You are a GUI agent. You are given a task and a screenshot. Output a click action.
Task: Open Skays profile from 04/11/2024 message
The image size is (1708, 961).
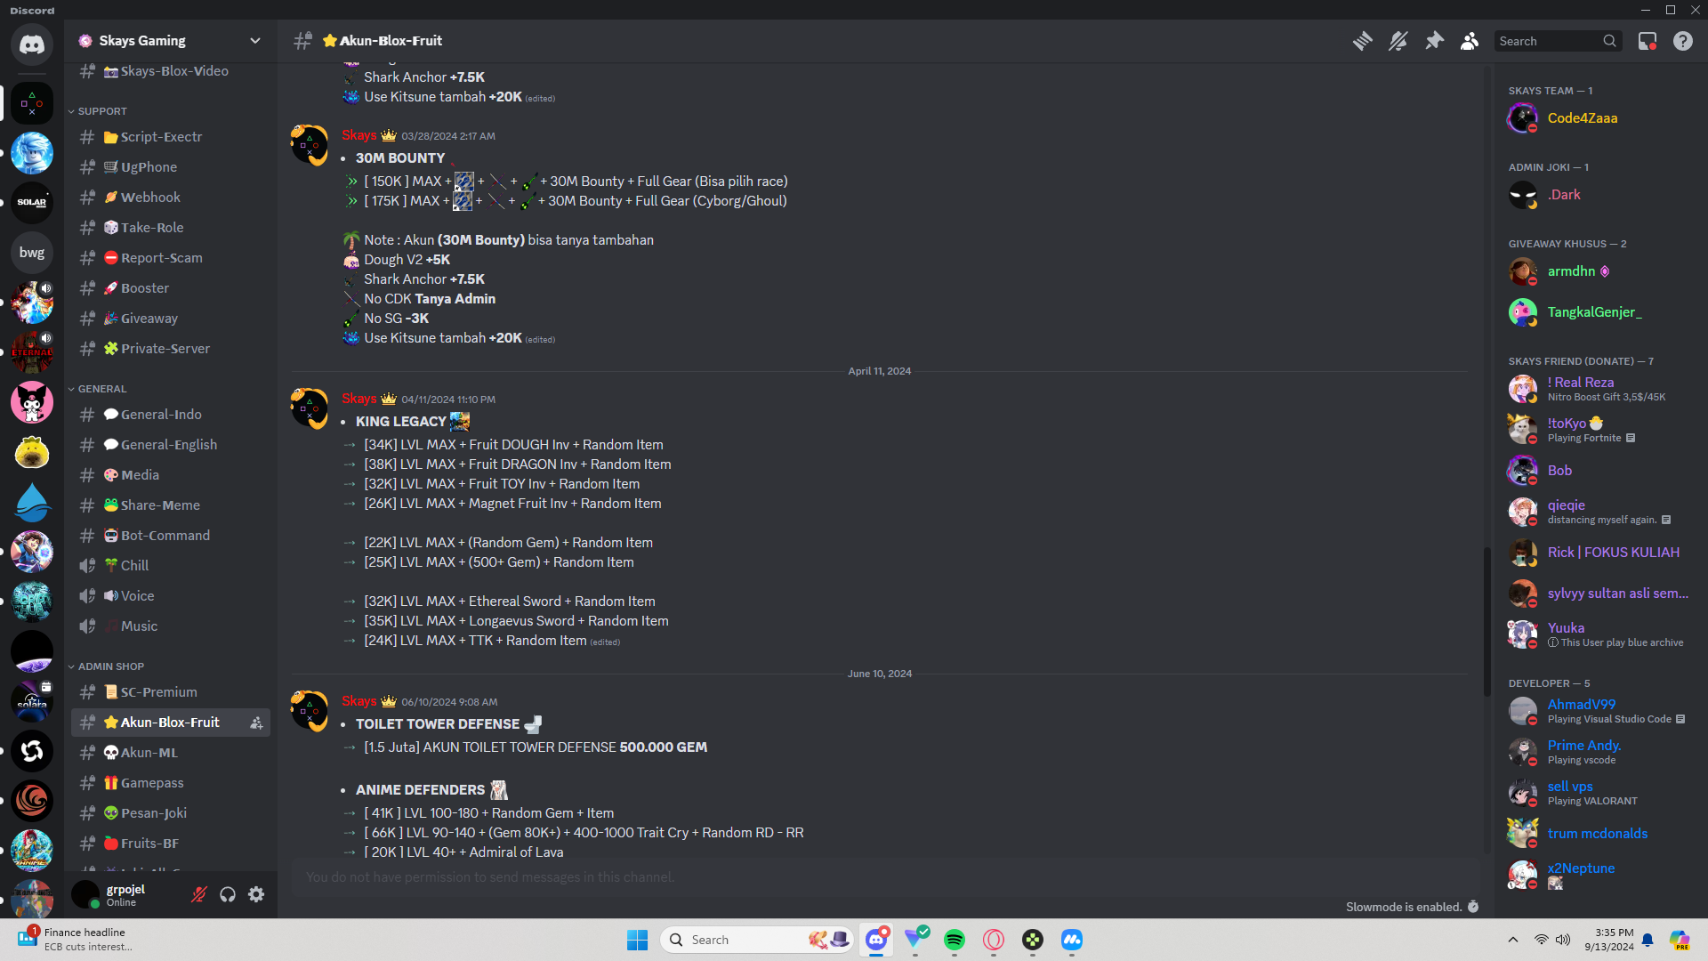click(x=359, y=399)
